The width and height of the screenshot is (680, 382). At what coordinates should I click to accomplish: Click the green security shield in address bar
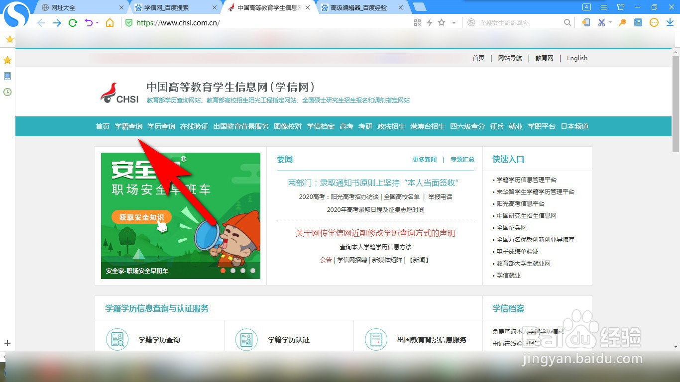[x=129, y=23]
